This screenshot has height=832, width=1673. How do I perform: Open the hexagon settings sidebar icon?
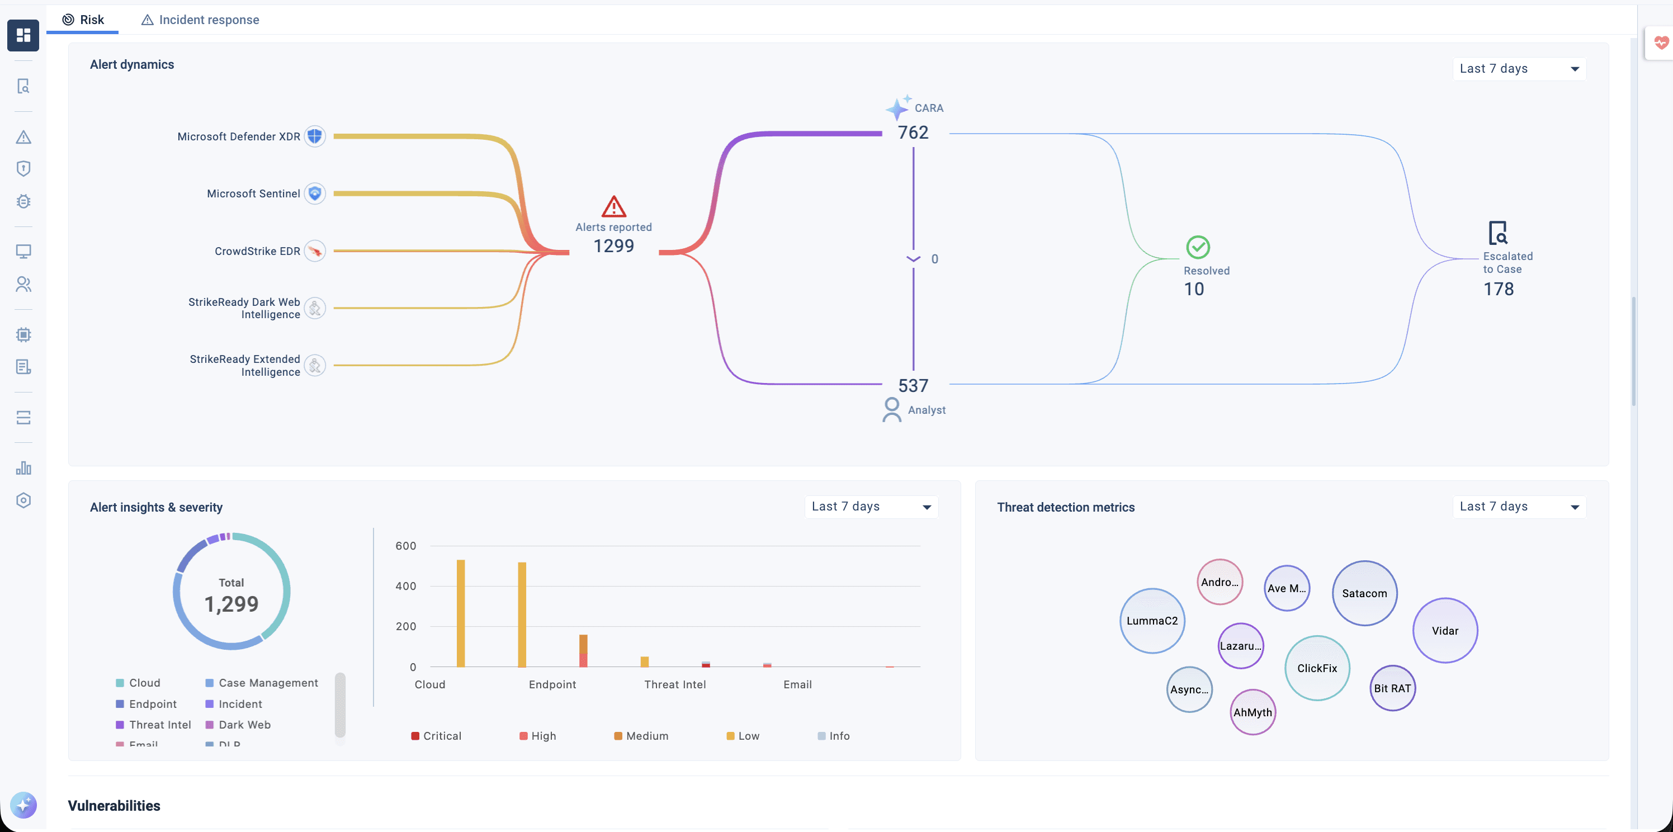point(23,500)
